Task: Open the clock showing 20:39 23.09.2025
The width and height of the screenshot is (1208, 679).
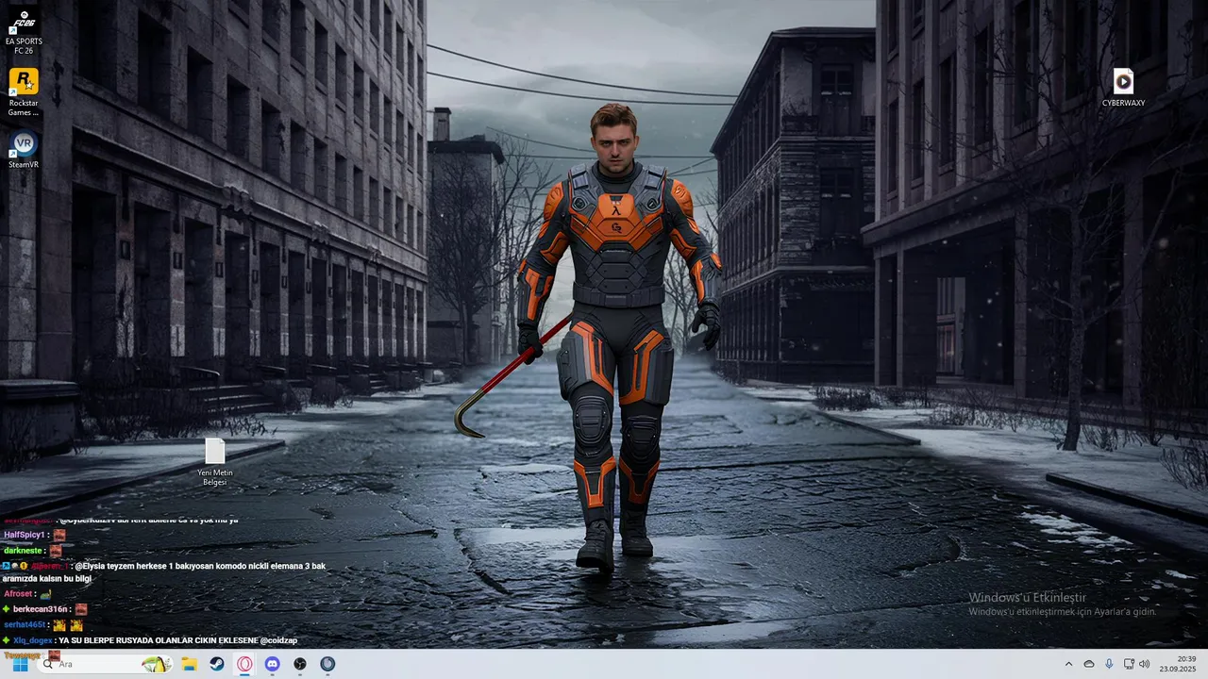Action: click(1179, 664)
